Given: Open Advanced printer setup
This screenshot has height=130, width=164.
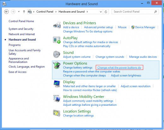Looking at the screenshot, I should point(98,27).
